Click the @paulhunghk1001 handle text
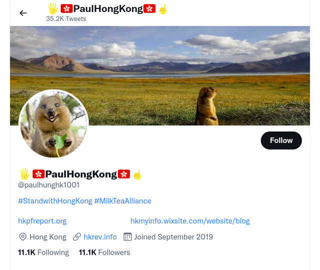Screen dimensions: 320x270 pos(49,185)
